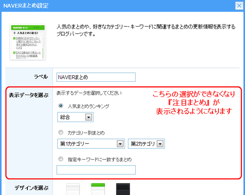Image resolution: width=245 pixels, height=195 pixels.
Task: Select the 指定キーワードに一致するまとめ radio button
Action: (61, 159)
